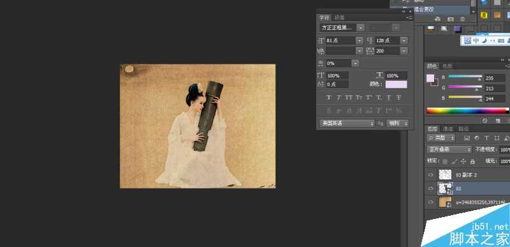
Task: Select the yellow square style preset
Action: coord(484,15)
